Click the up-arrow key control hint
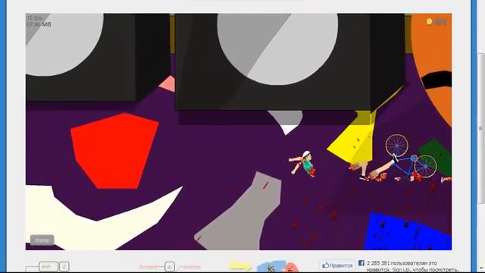Screen dimensions: 485x273 [x=170, y=266]
